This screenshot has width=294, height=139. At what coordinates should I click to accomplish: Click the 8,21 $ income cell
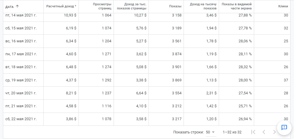pos(71,93)
